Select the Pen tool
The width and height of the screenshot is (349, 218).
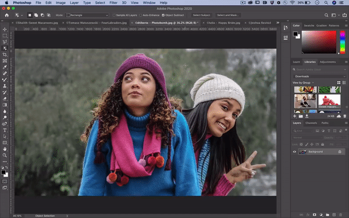click(5, 124)
